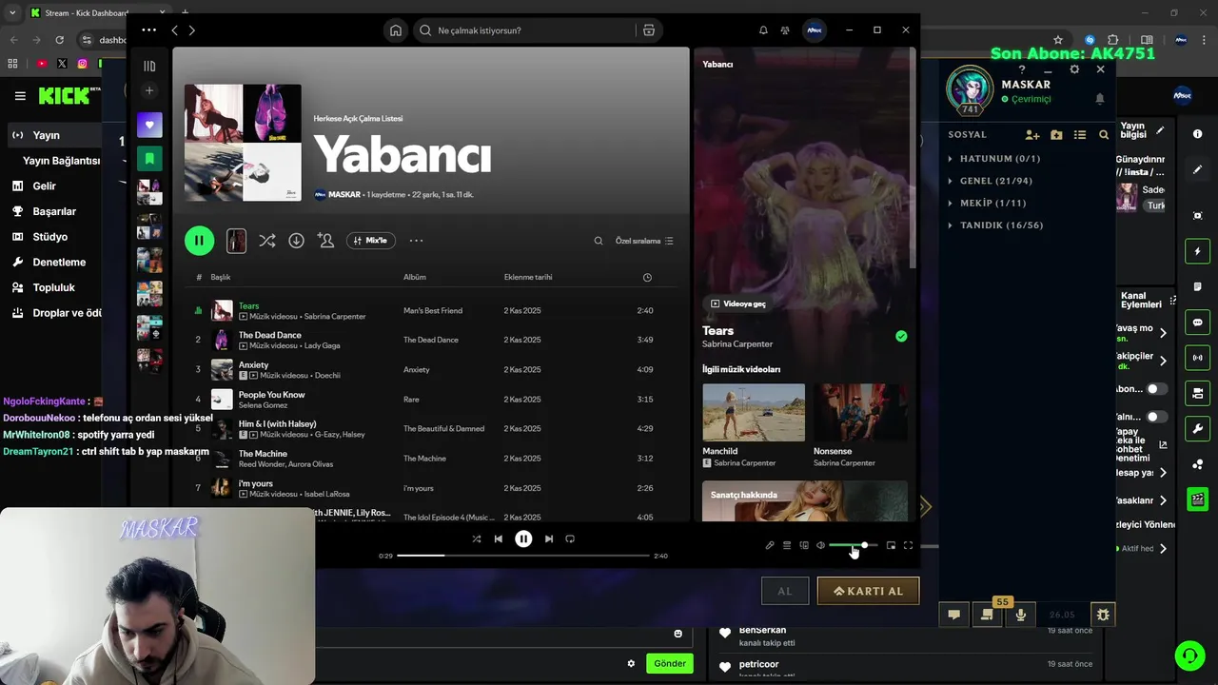Open the play queue icon
Viewport: 1218px width, 685px height.
(787, 545)
